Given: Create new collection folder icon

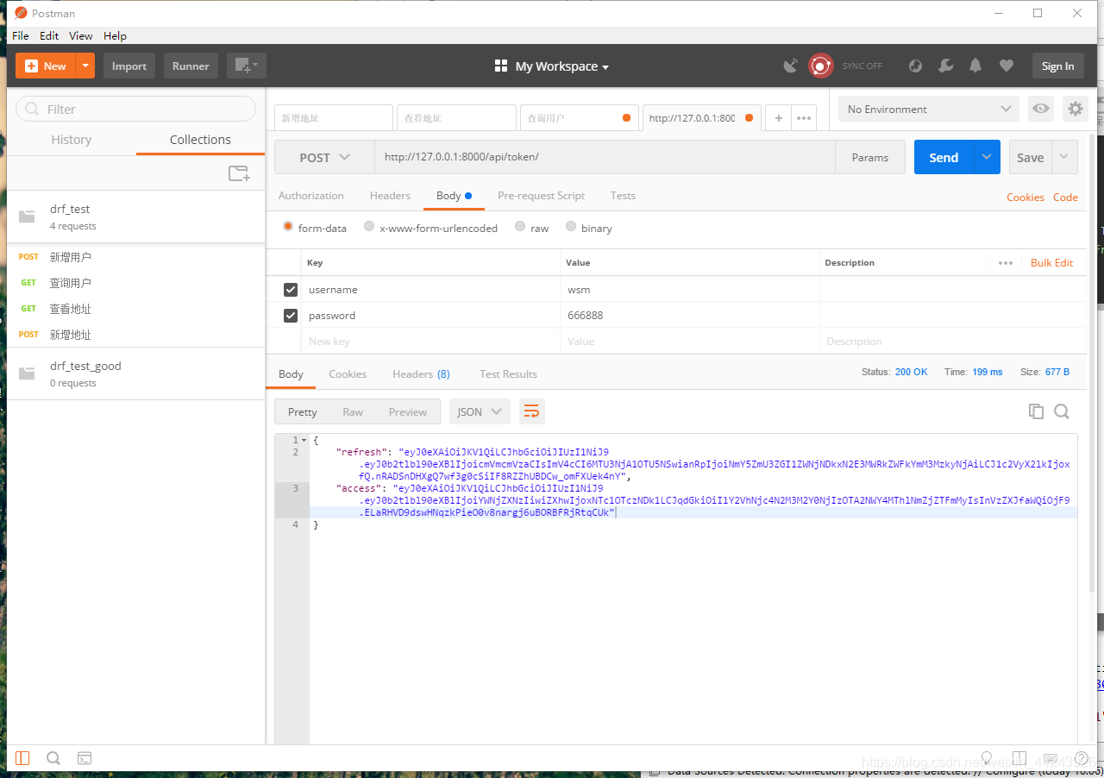Looking at the screenshot, I should click(239, 173).
